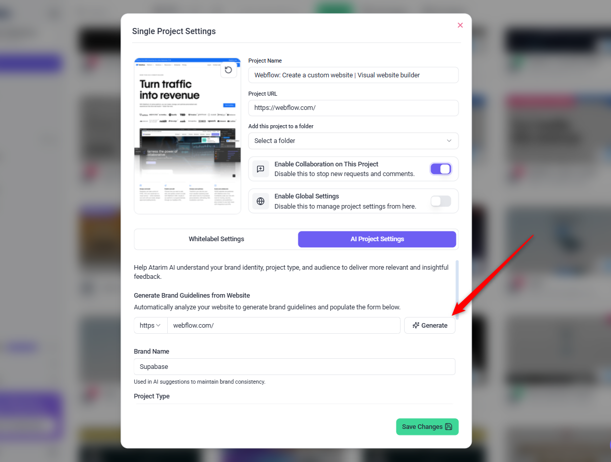Viewport: 611px width, 462px height.
Task: Open the Select a folder dropdown
Action: (353, 141)
